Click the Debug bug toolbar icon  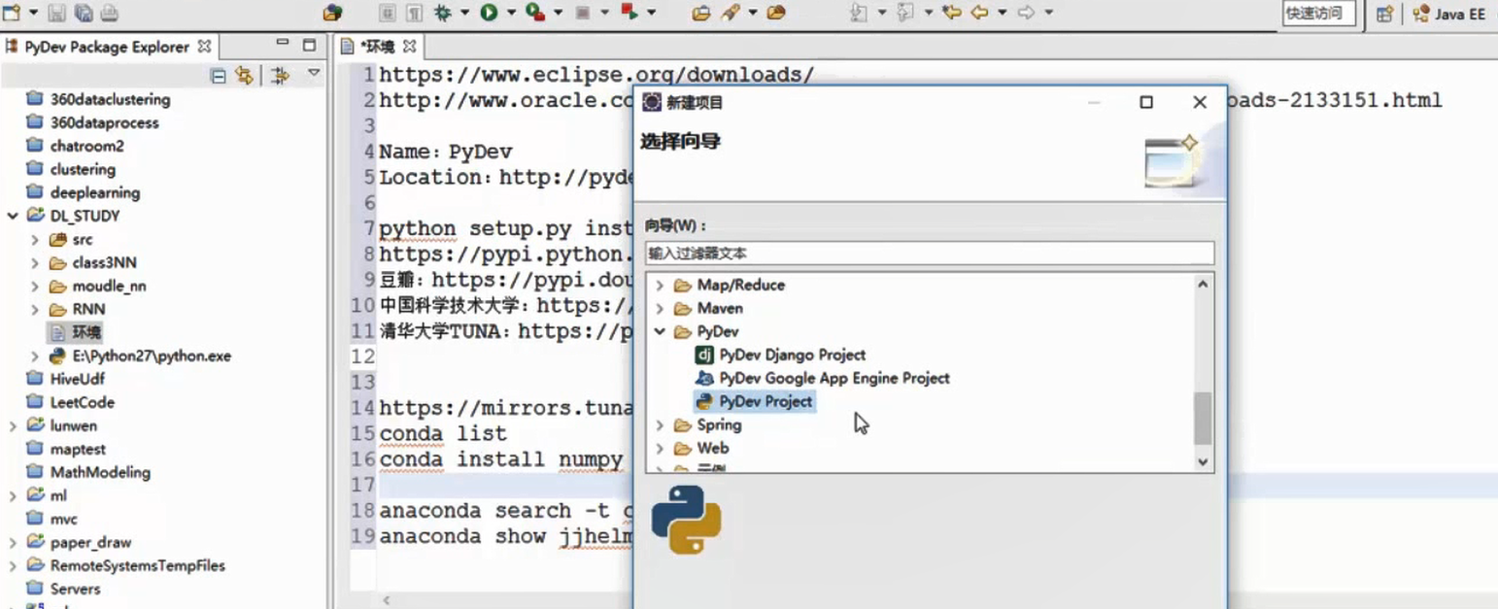[x=442, y=13]
